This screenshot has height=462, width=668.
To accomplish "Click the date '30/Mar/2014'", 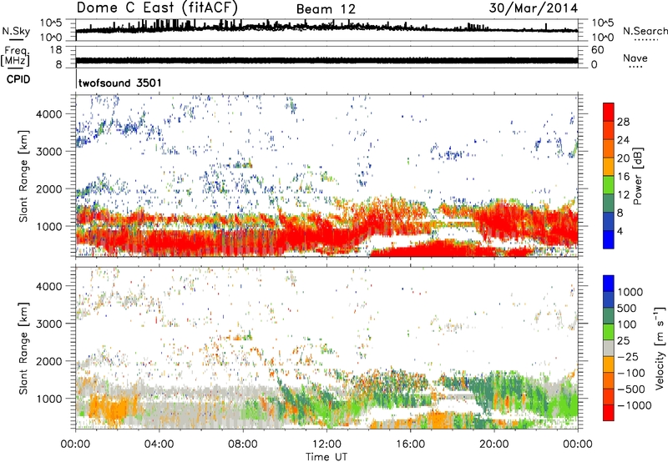I will tap(534, 8).
